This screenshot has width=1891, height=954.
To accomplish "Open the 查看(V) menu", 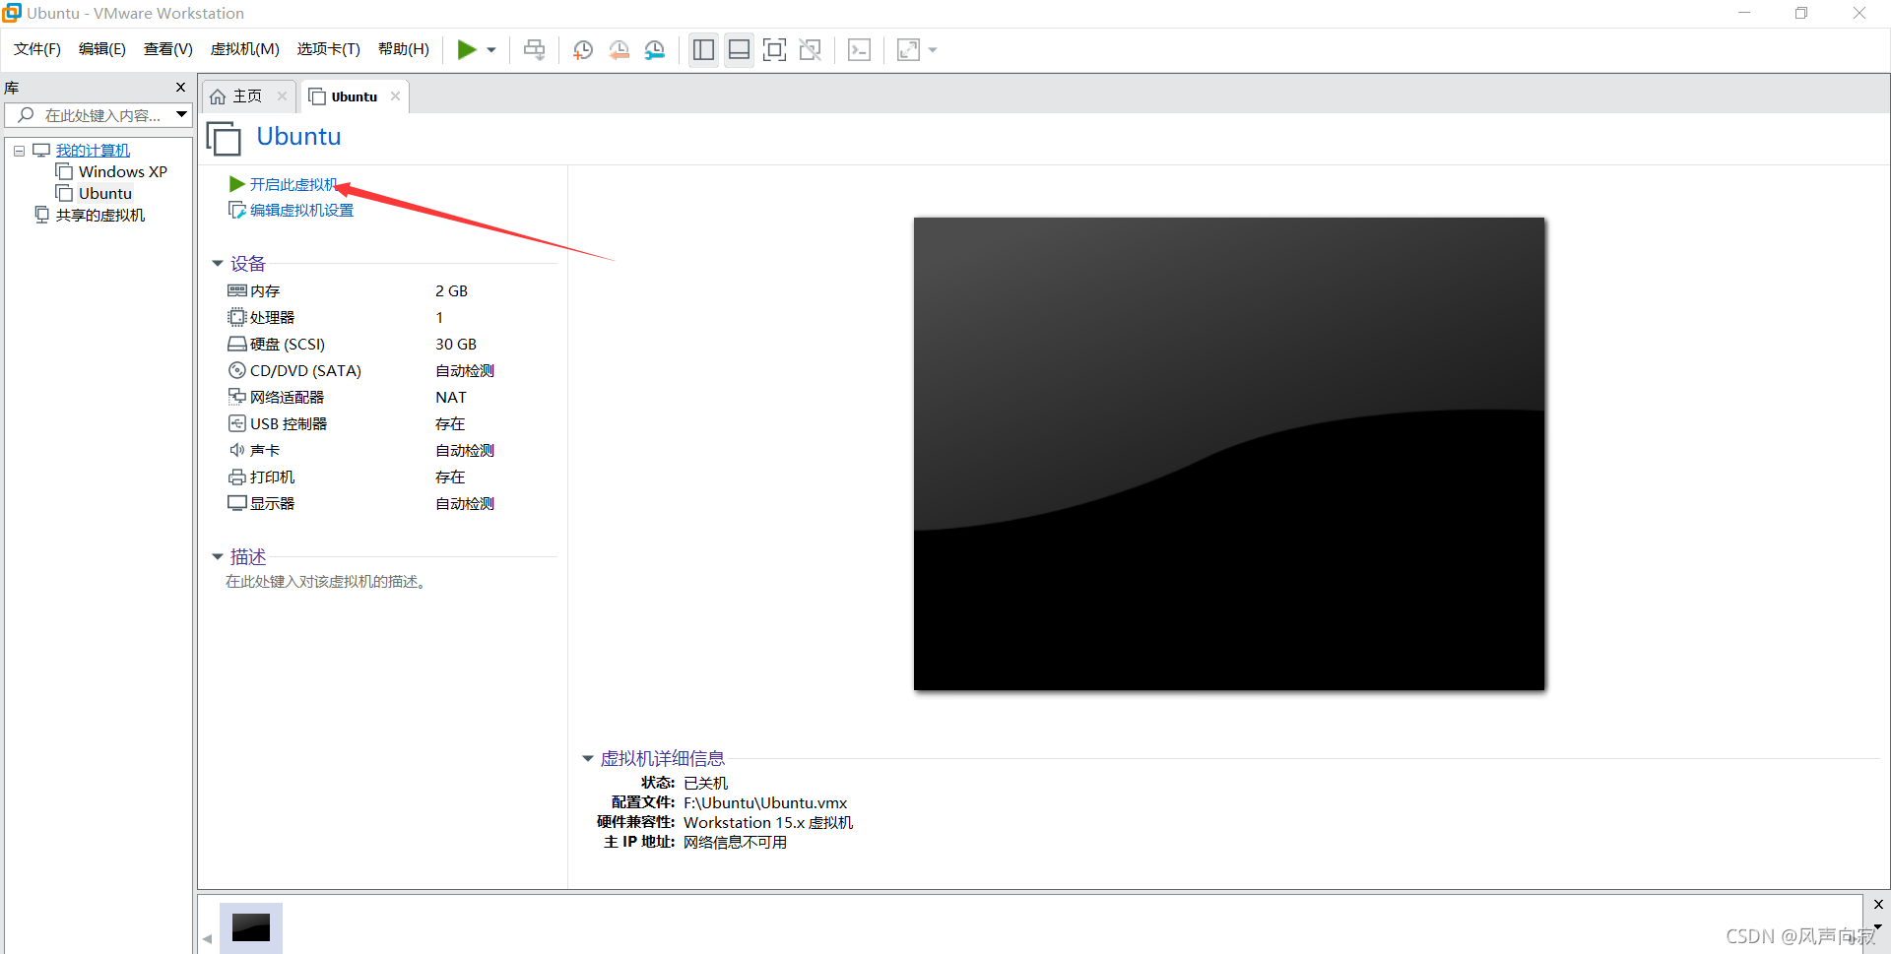I will click(x=168, y=49).
